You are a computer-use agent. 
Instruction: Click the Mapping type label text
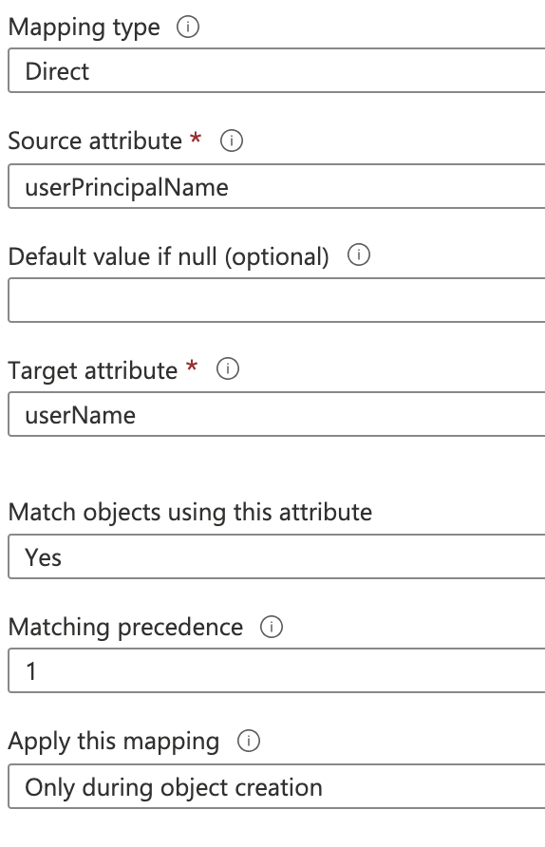coord(85,28)
